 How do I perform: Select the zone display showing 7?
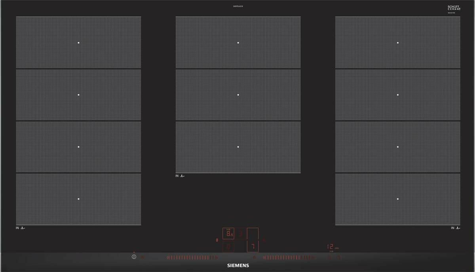pyautogui.click(x=253, y=247)
